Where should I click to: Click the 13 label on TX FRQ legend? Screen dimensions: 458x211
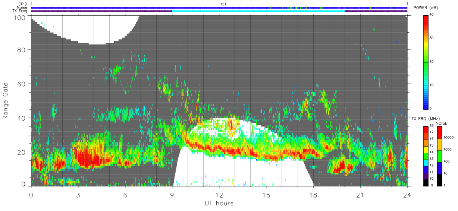(432, 159)
